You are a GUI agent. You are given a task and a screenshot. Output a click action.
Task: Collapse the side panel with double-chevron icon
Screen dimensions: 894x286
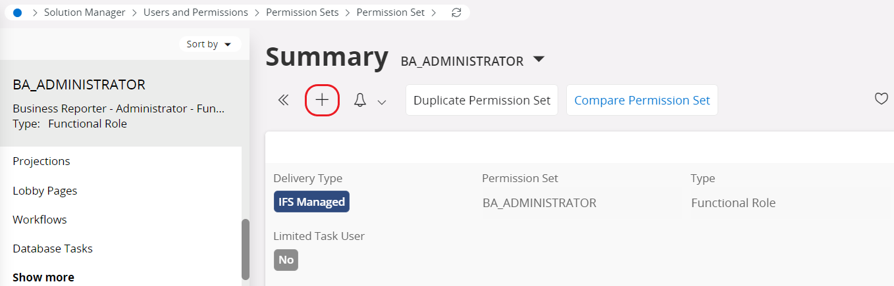tap(283, 100)
